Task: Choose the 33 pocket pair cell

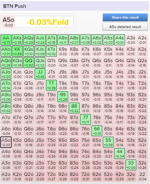Action: 131,165
